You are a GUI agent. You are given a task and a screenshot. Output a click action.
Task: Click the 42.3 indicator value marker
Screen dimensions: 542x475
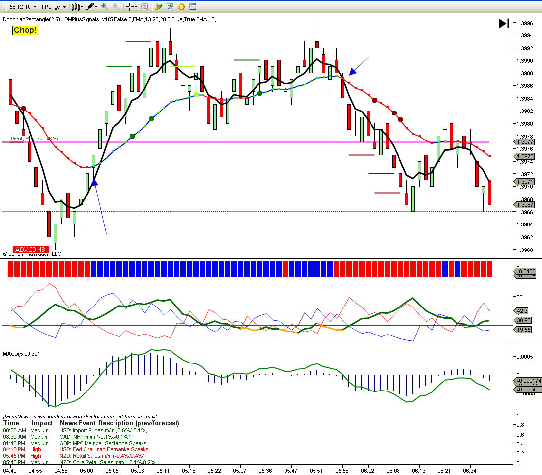[522, 311]
